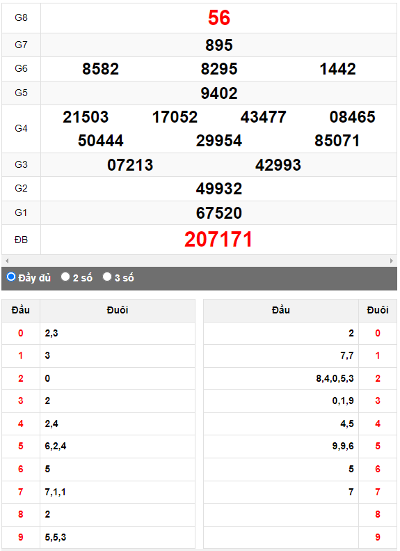This screenshot has width=400, height=551.
Task: Click the special prize number 207171
Action: (x=218, y=240)
